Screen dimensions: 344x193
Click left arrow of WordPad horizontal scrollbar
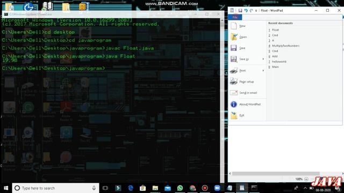click(230, 174)
